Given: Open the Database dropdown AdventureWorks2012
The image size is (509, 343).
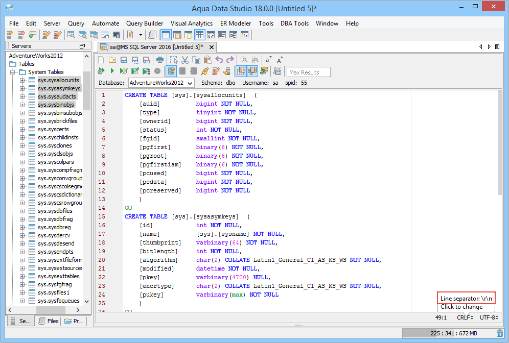Looking at the screenshot, I should (x=160, y=83).
